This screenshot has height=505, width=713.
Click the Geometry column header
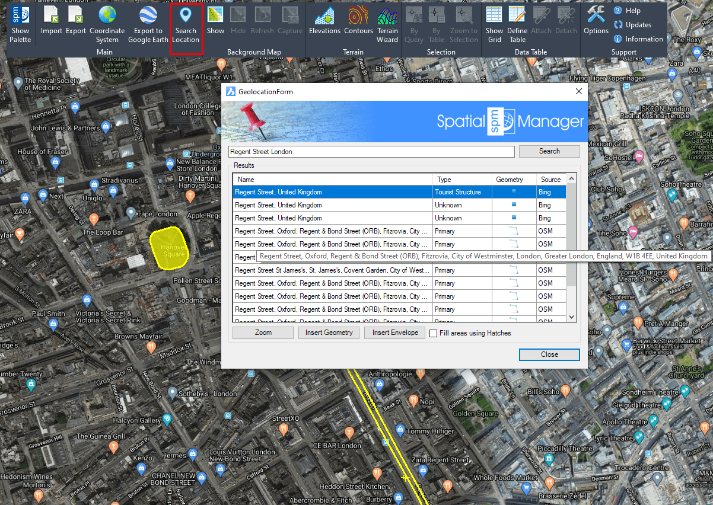pyautogui.click(x=514, y=180)
